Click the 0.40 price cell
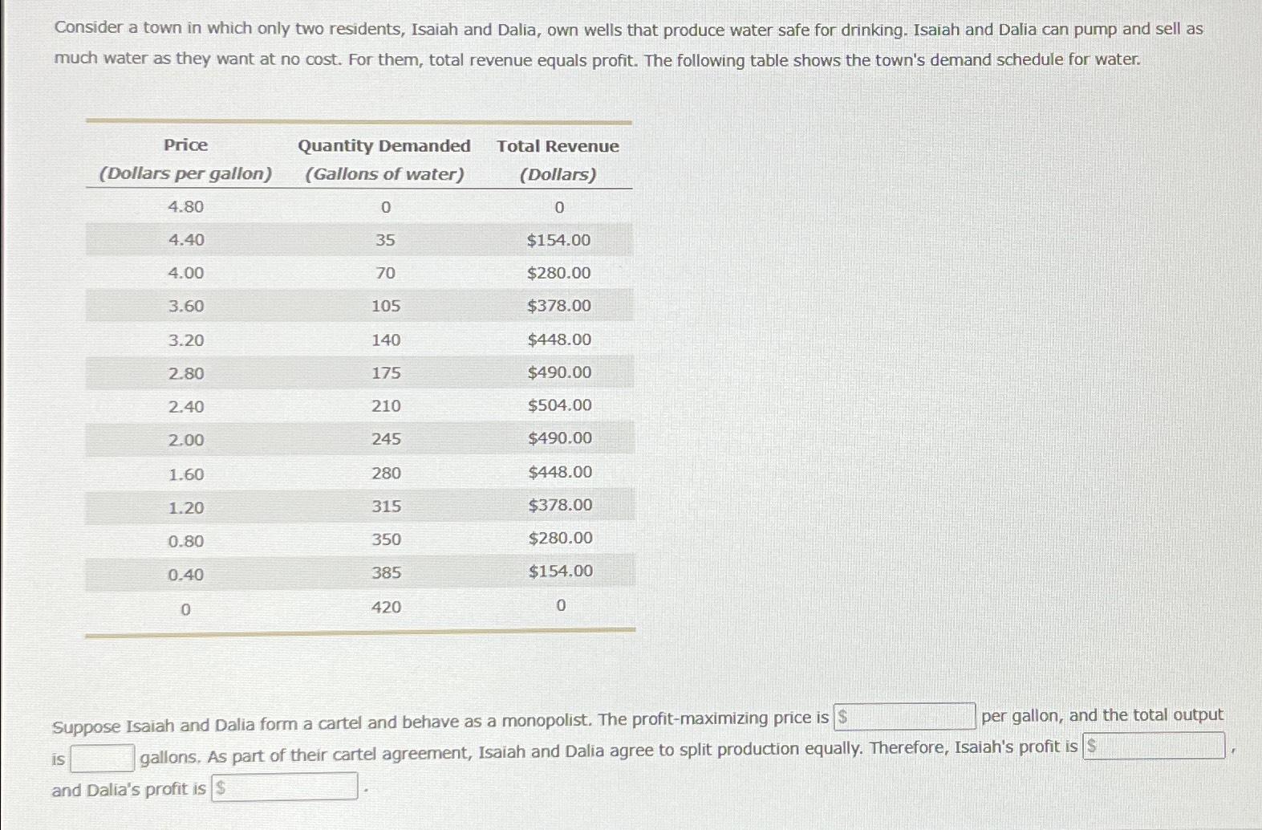Viewport: 1262px width, 830px height. (185, 575)
